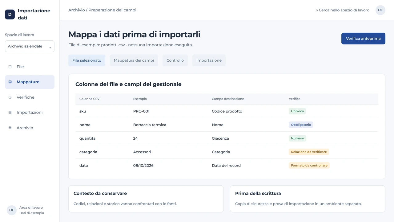Viewport: 394px width, 222px height.
Task: Click the Univoco badge for sku
Action: coord(297,111)
